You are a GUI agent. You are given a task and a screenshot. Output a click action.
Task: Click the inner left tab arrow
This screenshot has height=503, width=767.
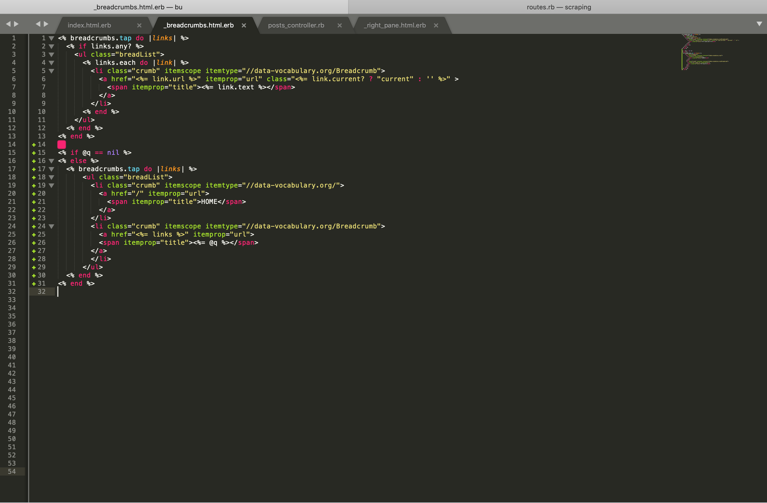[x=38, y=24]
